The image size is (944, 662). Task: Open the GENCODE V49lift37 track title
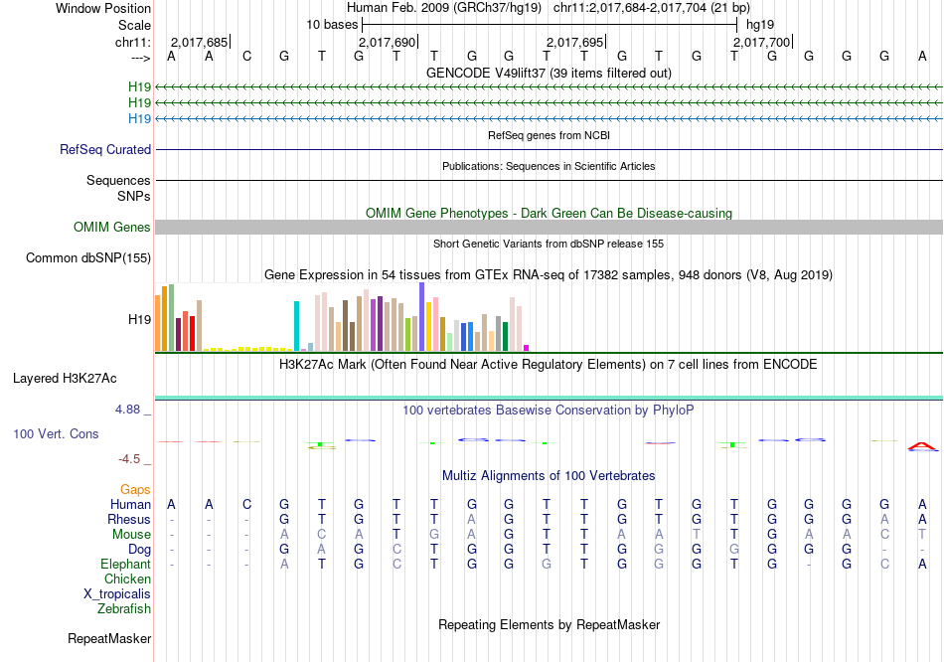pos(549,73)
